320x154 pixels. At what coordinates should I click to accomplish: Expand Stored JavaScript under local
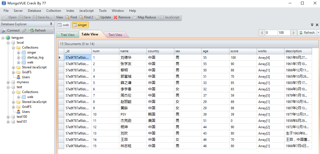pyautogui.click(x=13, y=67)
